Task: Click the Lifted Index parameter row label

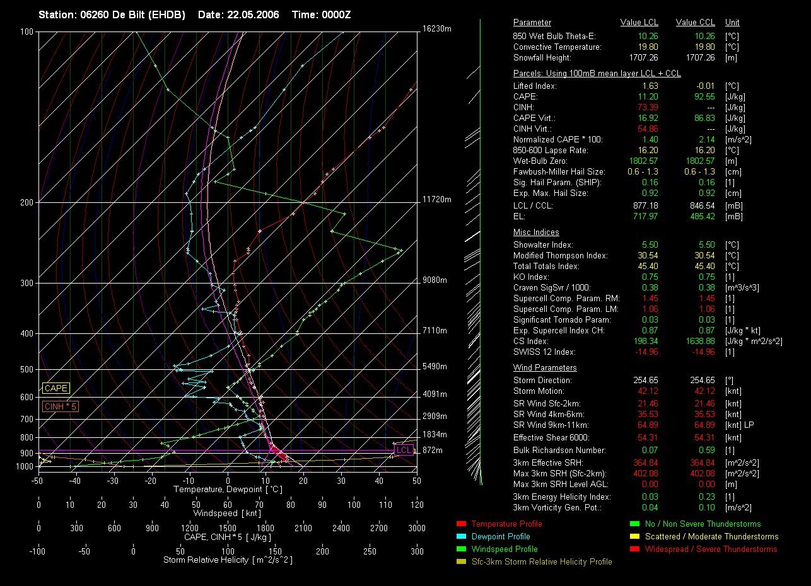Action: point(535,86)
